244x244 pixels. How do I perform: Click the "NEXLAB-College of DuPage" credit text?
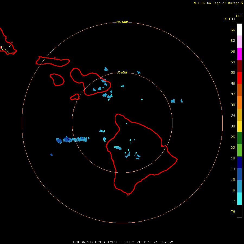(216, 3)
